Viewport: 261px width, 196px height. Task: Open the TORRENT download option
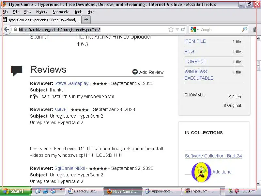pos(195,61)
